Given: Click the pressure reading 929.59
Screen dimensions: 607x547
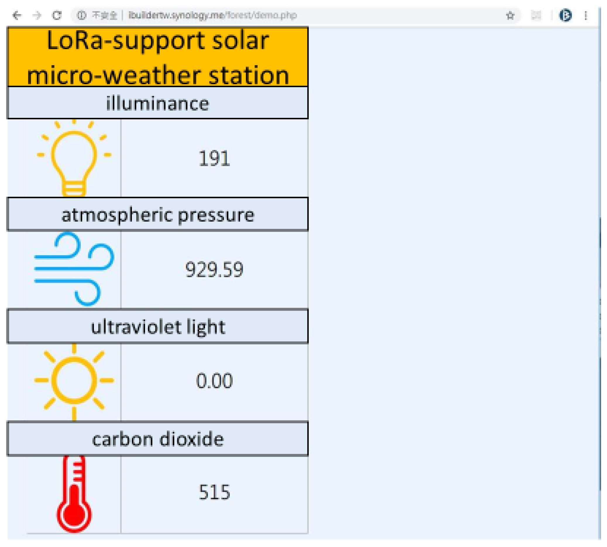Looking at the screenshot, I should click(x=214, y=269).
